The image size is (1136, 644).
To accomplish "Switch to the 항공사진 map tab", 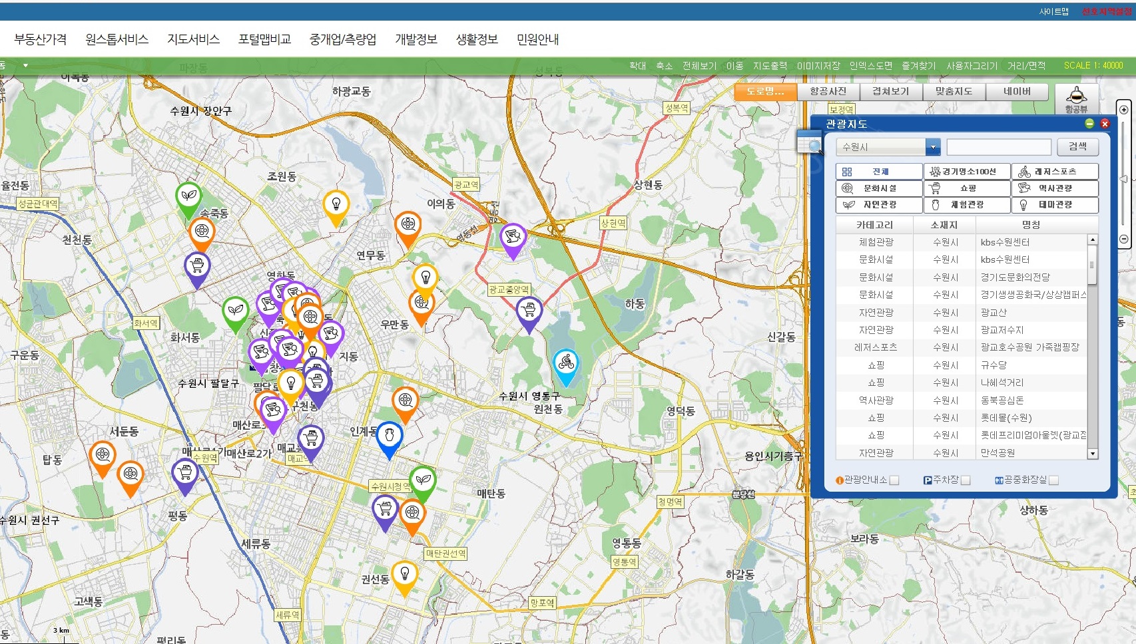I will [828, 92].
